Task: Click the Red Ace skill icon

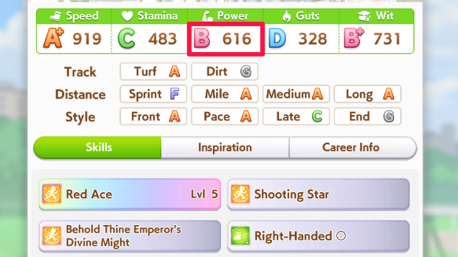Action: pyautogui.click(x=52, y=194)
